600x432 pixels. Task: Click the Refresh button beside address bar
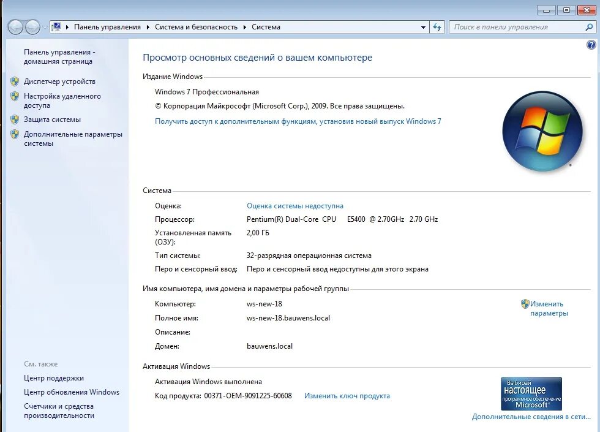tap(437, 27)
